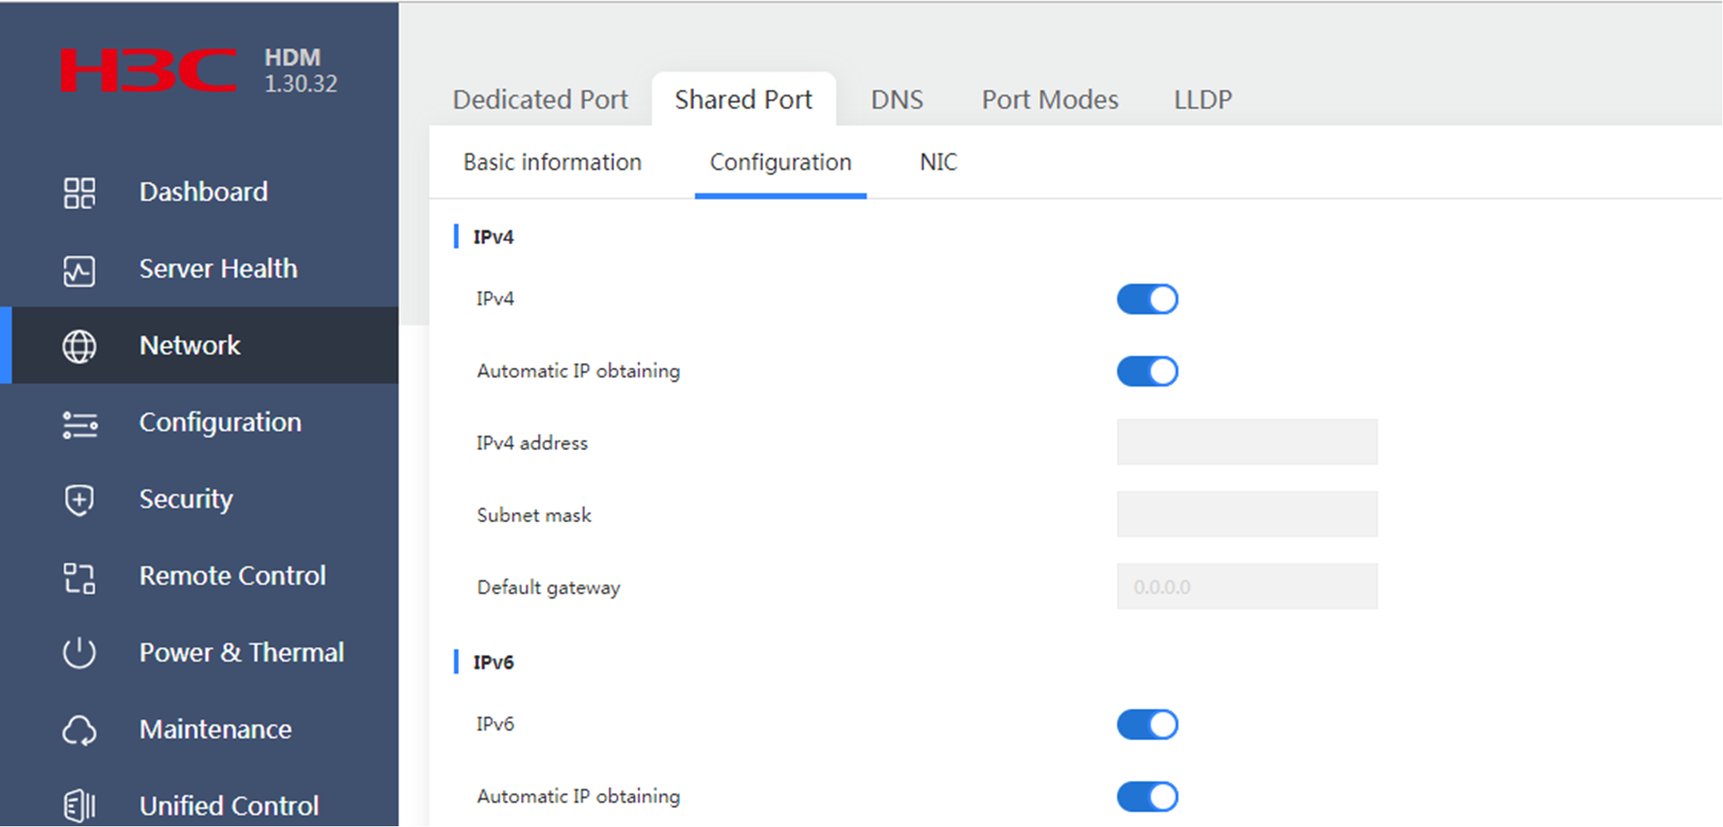Turn off IPv4 Automatic IP obtaining
Image resolution: width=1723 pixels, height=827 pixels.
point(1147,371)
